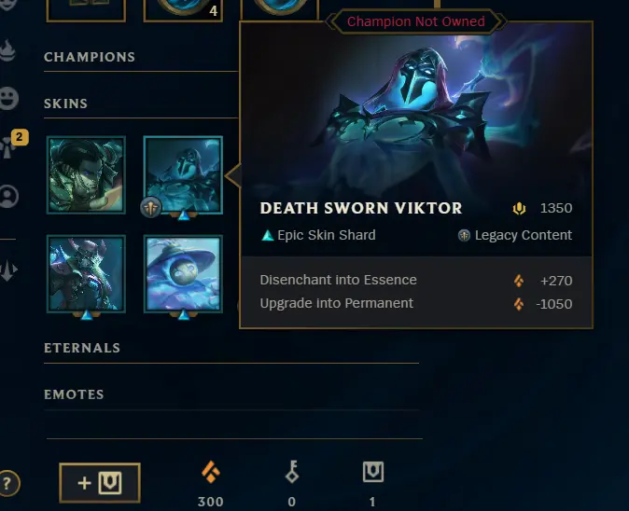Select the emote smiley sidebar icon
The width and height of the screenshot is (629, 511).
[8, 98]
